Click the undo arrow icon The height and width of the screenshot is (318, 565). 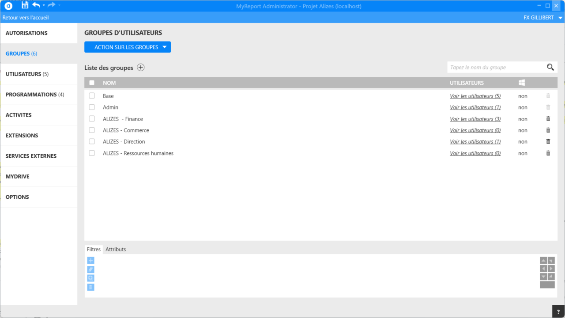[36, 5]
